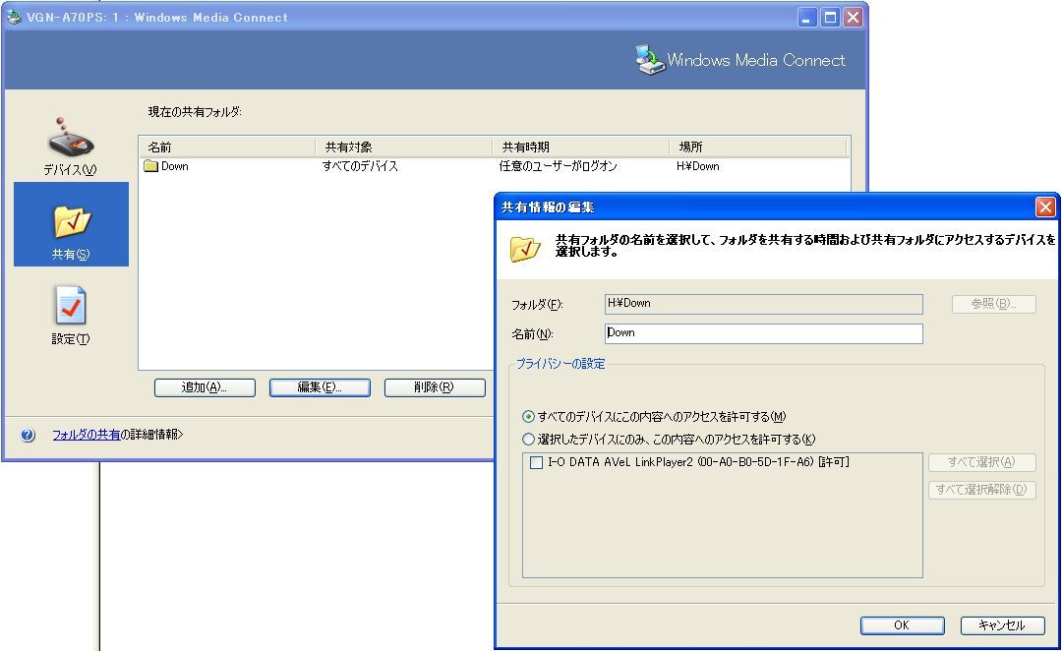Click the 参照(B)... browse button

993,304
